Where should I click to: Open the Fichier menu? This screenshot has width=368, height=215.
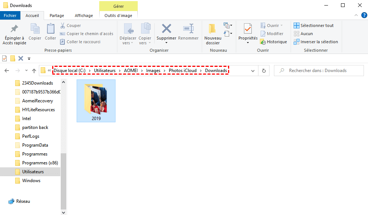10,16
